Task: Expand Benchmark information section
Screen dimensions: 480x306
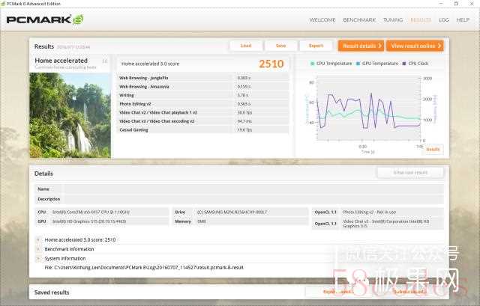Action: coord(38,248)
